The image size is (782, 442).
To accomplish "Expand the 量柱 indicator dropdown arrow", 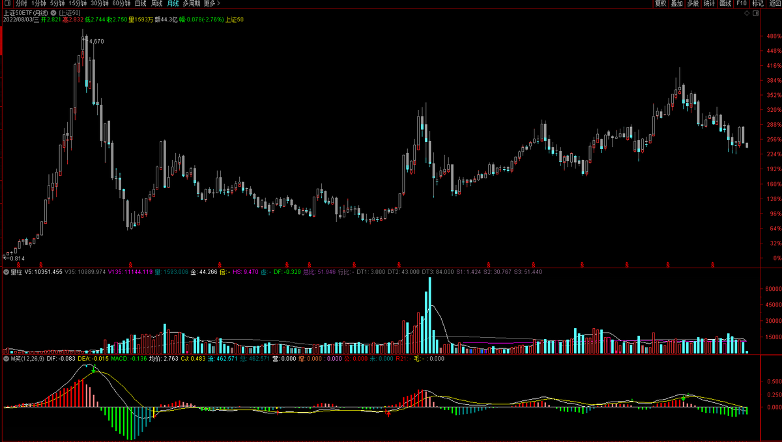I will (x=7, y=271).
